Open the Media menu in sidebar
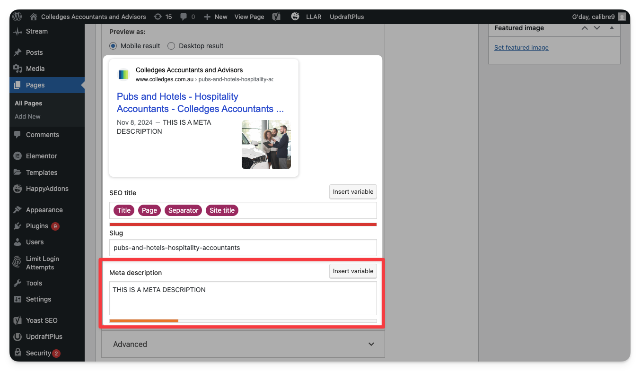640x371 pixels. 35,69
